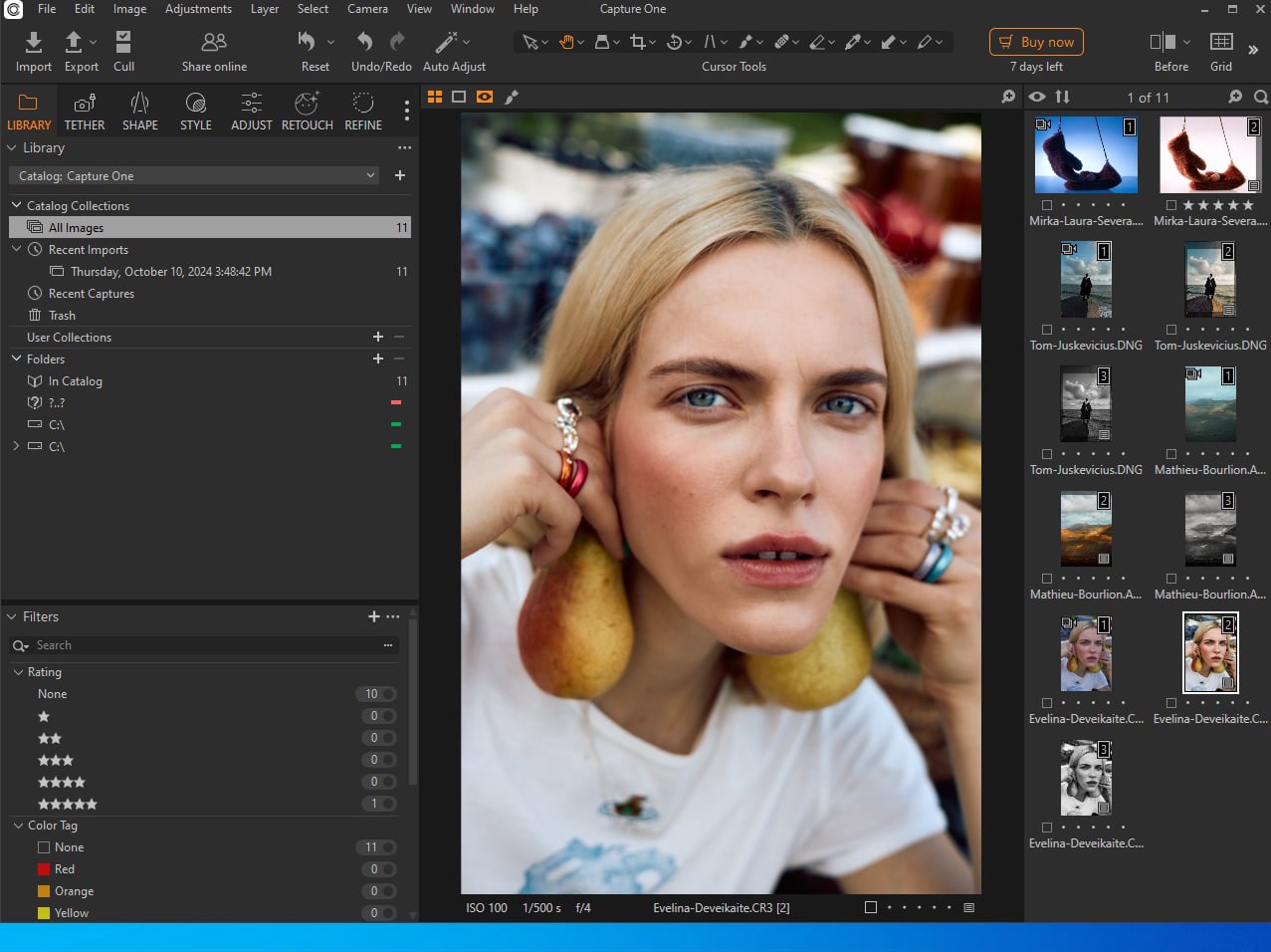Screen dimensions: 1271x952
Task: Add a new catalog with plus icon
Action: click(400, 175)
